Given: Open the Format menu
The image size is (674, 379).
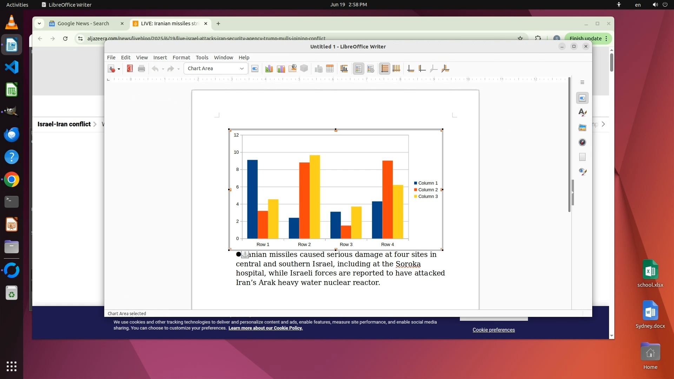Looking at the screenshot, I should click(181, 58).
